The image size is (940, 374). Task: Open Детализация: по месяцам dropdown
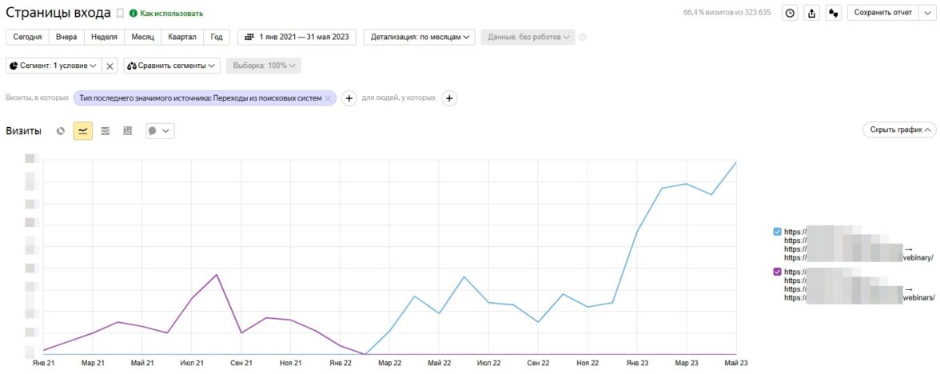click(420, 37)
